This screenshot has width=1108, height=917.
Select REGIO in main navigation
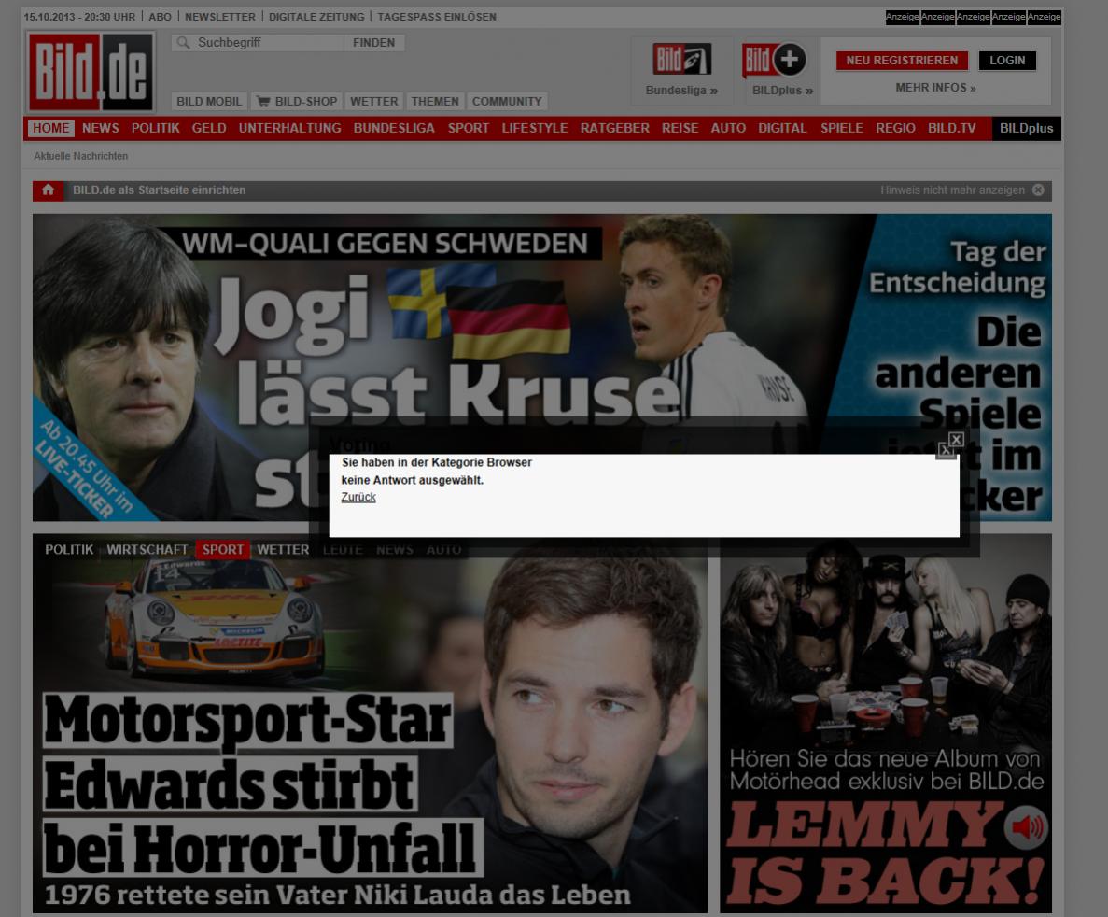point(895,128)
